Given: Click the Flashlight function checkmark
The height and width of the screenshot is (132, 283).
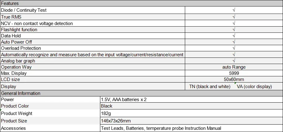Looking at the screenshot, I should [x=234, y=30].
